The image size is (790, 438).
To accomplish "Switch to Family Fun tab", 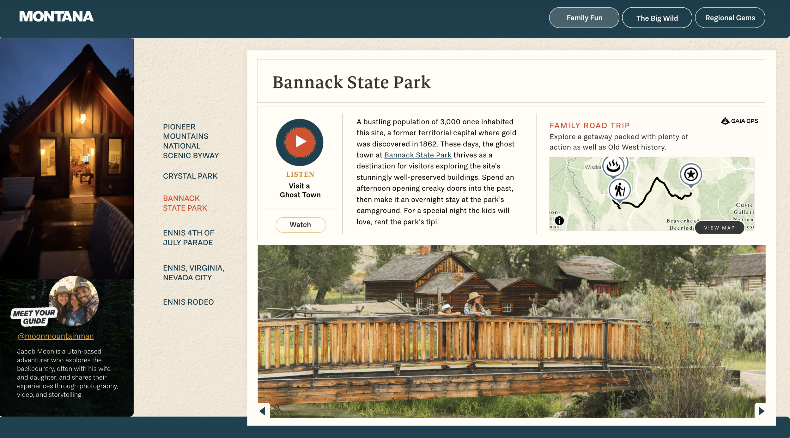I will [x=584, y=18].
